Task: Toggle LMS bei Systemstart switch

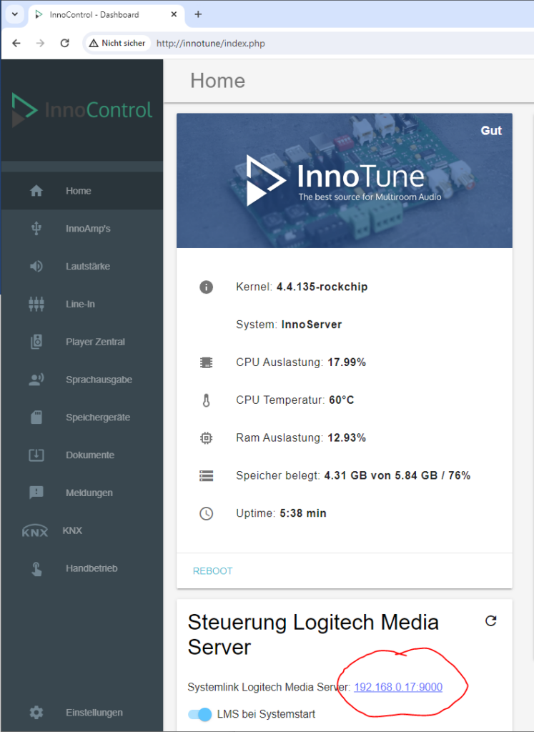Action: [x=199, y=714]
